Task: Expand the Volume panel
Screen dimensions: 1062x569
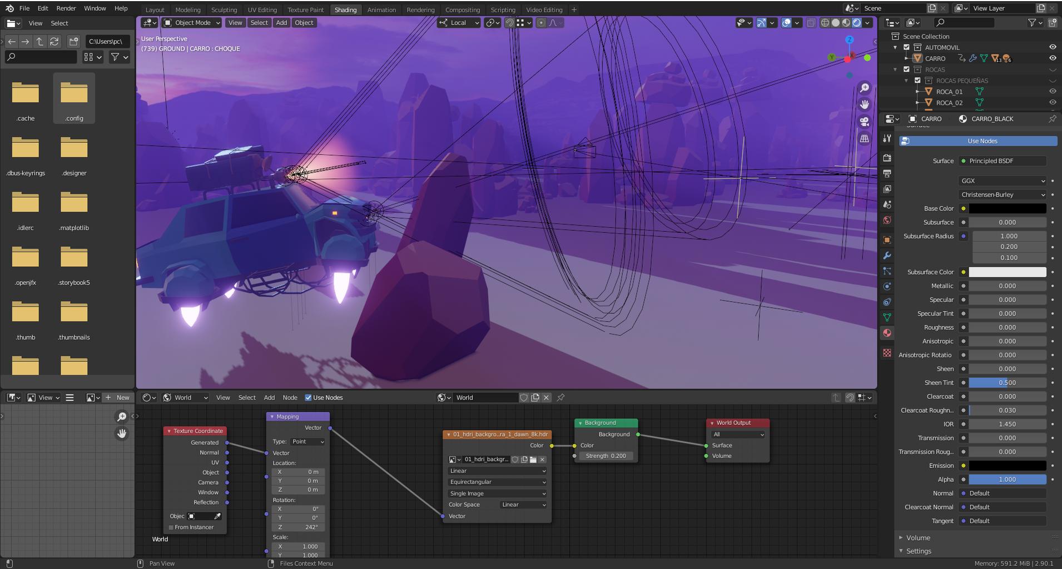Action: [x=917, y=537]
